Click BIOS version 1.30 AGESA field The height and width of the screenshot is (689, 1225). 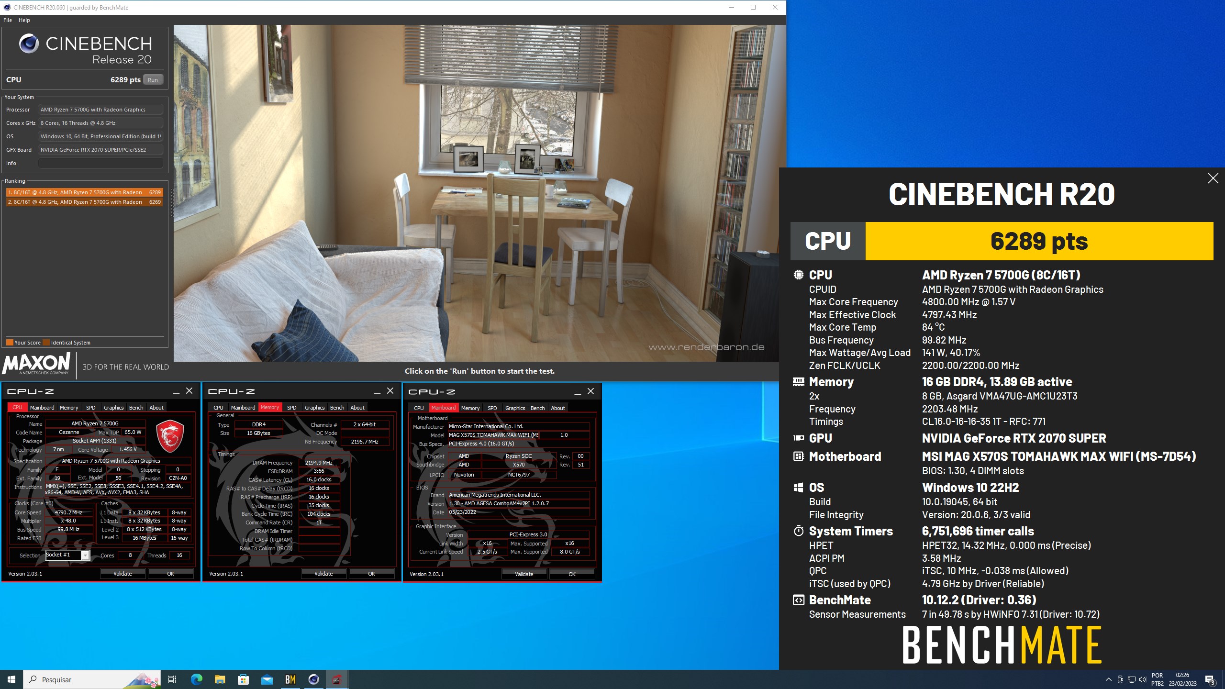click(x=518, y=503)
